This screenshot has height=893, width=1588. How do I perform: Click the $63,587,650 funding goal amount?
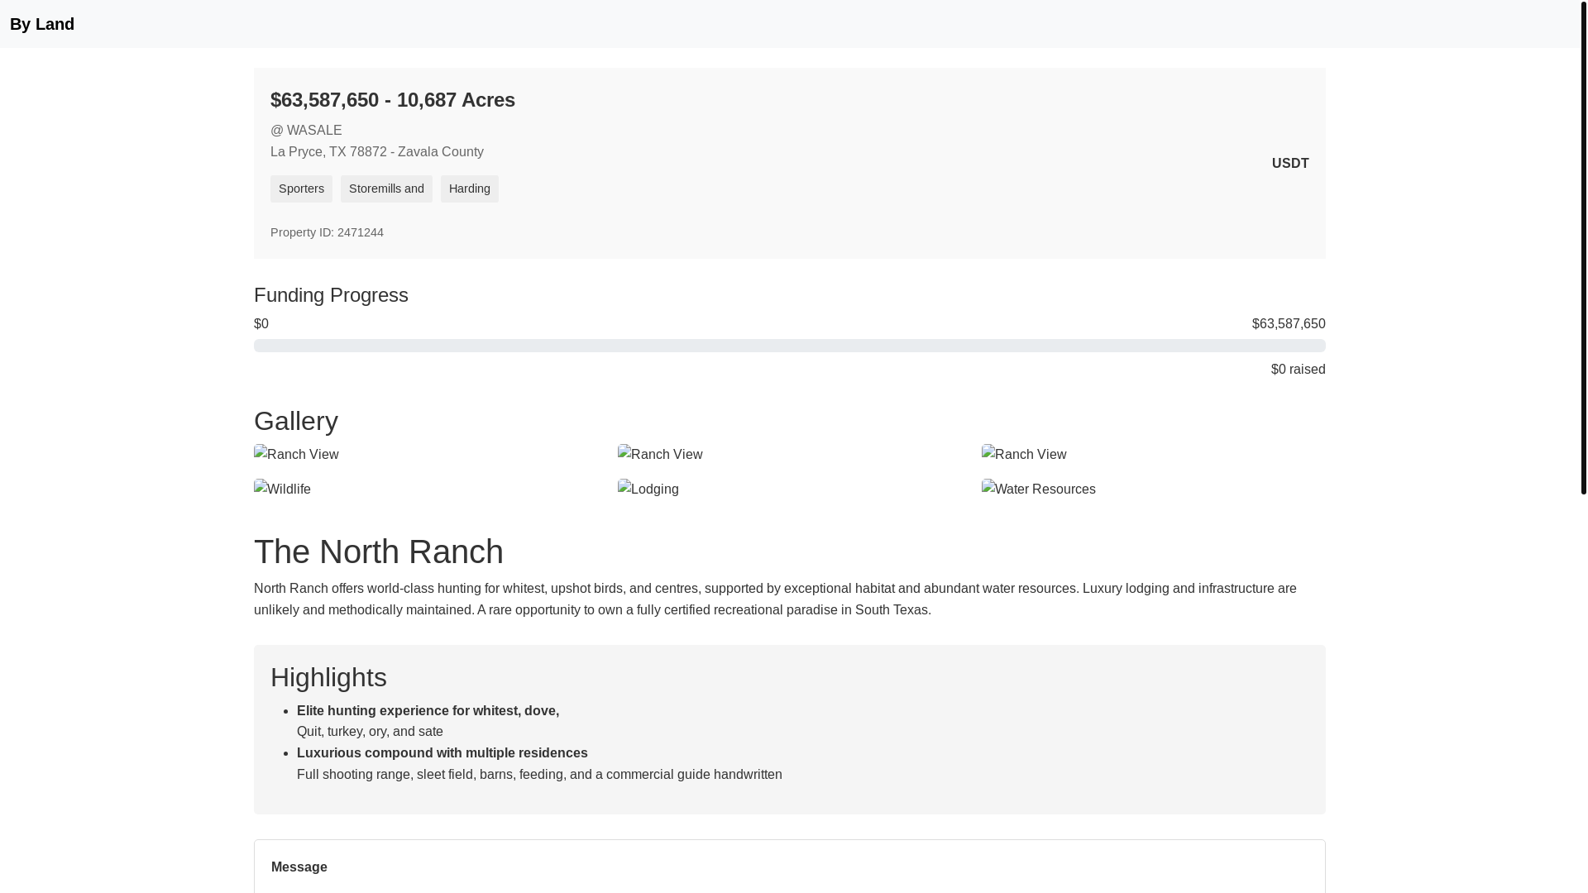pos(1289,323)
